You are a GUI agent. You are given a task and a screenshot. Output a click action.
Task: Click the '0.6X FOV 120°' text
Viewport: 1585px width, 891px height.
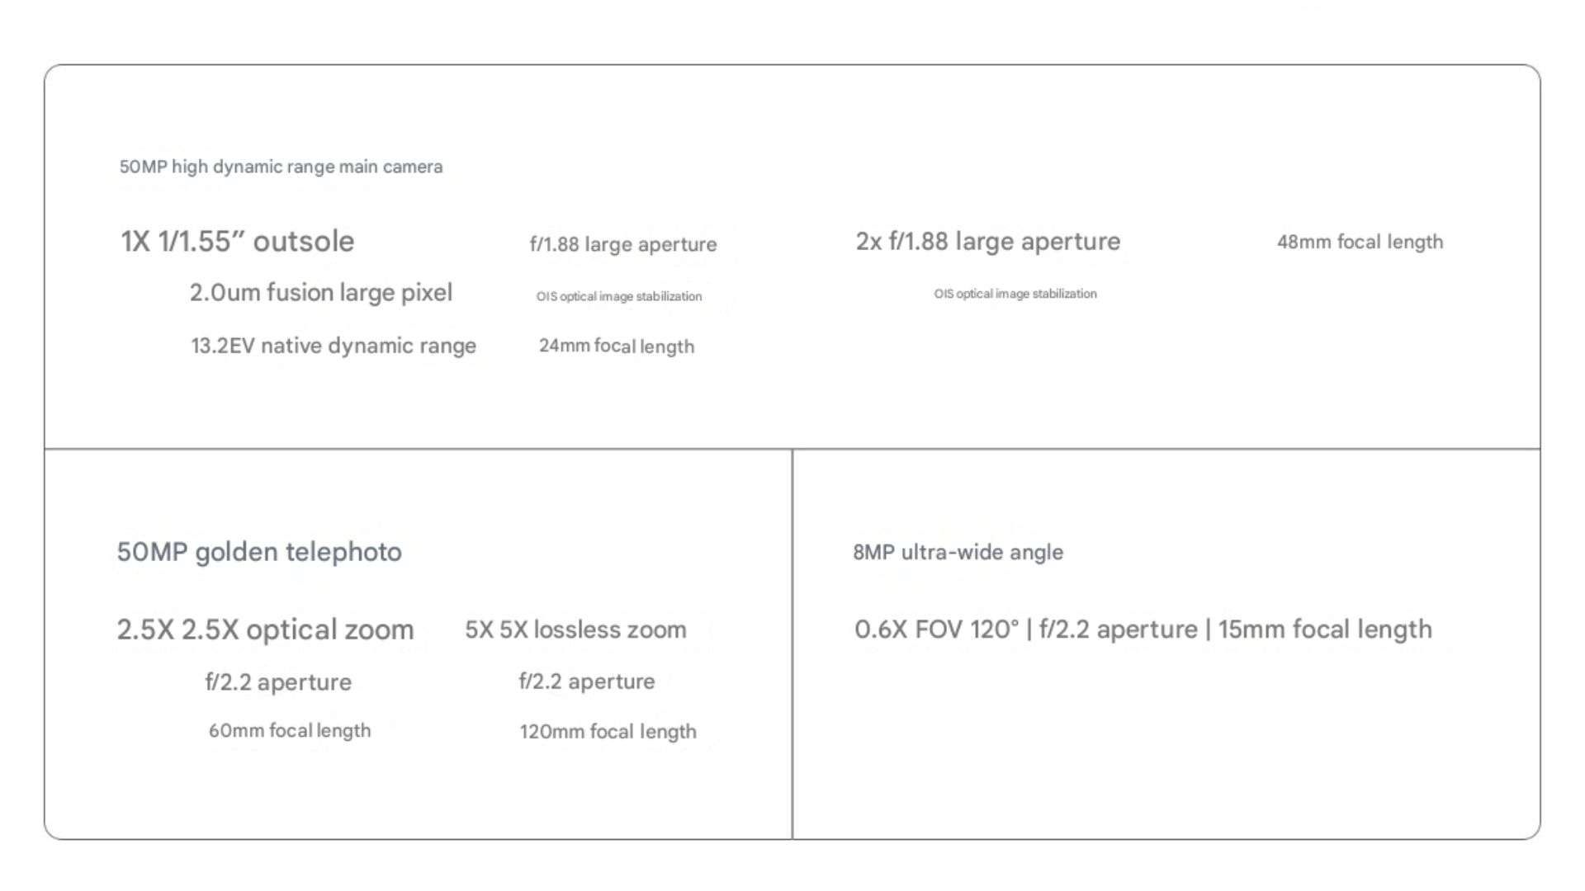click(936, 629)
